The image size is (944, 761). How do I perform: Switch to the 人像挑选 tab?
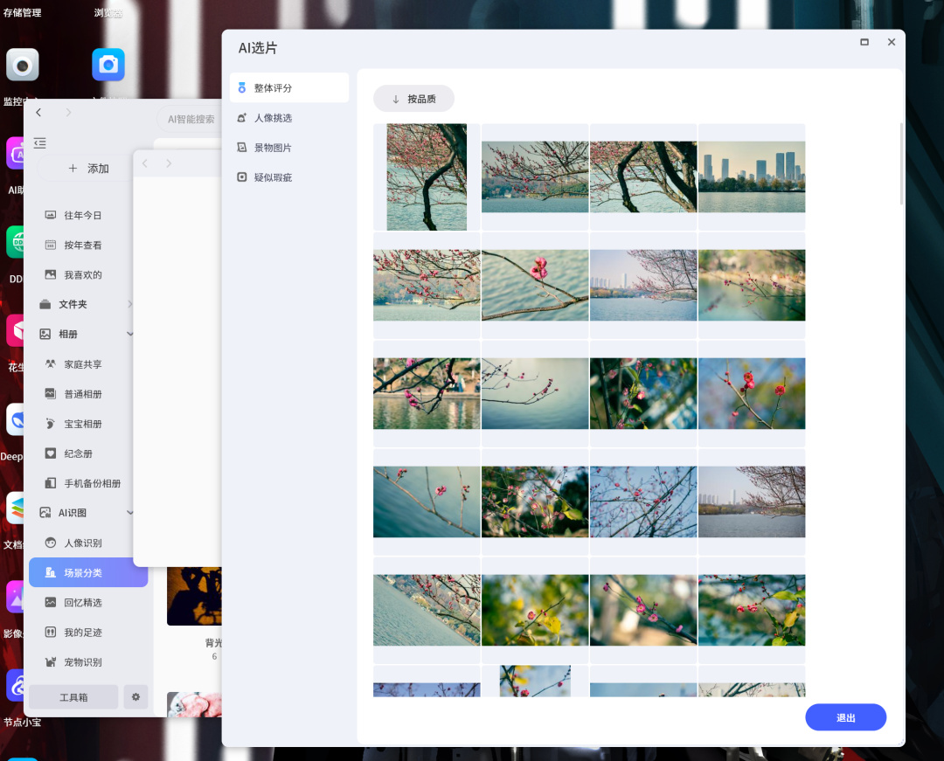(289, 118)
